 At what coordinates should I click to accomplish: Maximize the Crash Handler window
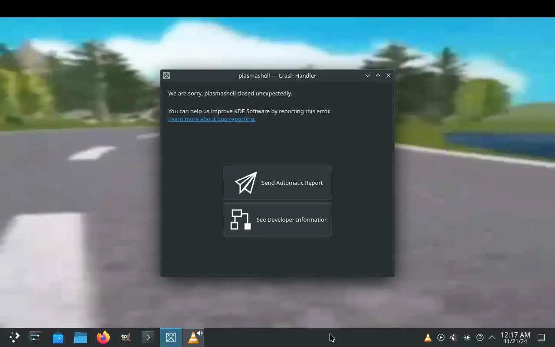[378, 75]
